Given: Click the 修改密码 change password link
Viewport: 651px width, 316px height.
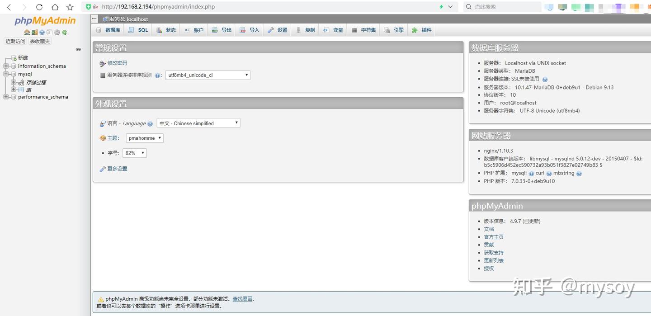Looking at the screenshot, I should tap(117, 63).
